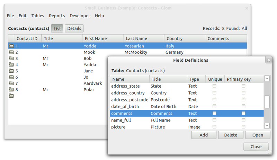Open record icon for contact 3 Bob
The image size is (277, 160).
click(11, 58)
